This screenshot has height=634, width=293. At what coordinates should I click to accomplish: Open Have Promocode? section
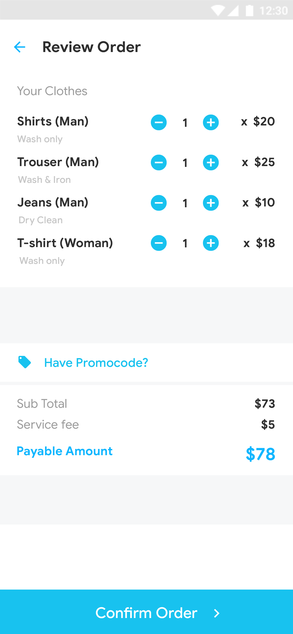[x=96, y=363]
